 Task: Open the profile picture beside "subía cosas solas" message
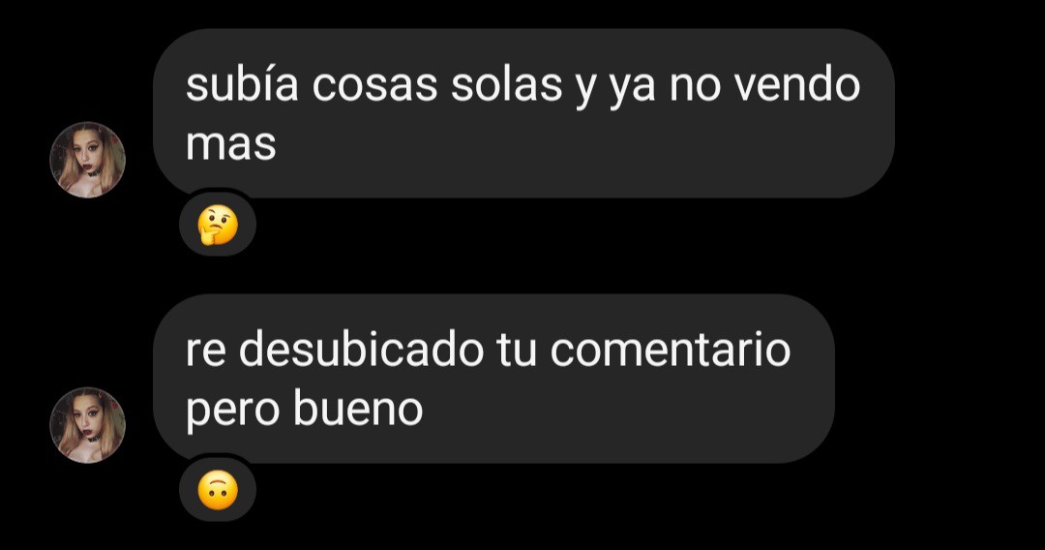pos(87,160)
